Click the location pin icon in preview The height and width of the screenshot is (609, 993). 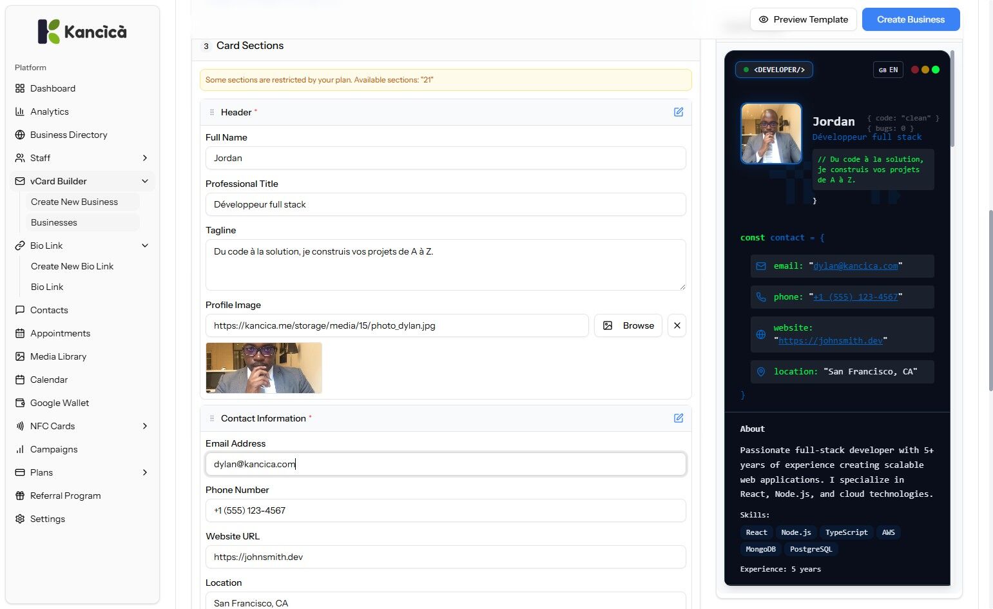[761, 372]
